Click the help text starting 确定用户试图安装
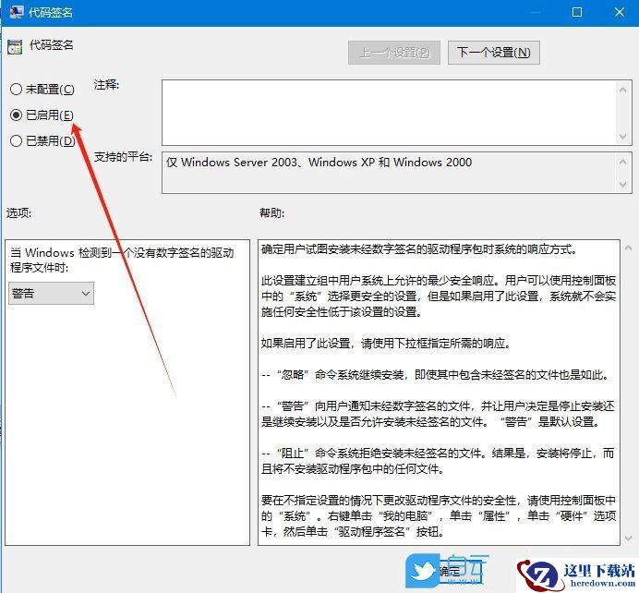The height and width of the screenshot is (593, 639). point(419,249)
